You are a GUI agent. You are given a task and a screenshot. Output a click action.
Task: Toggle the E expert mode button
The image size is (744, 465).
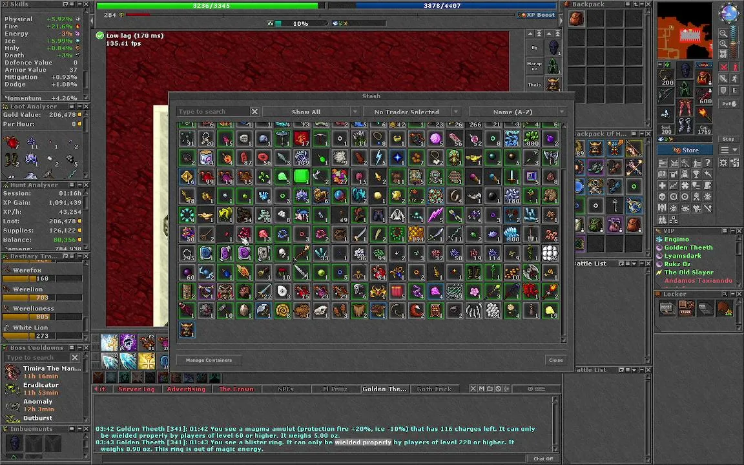coord(734,90)
